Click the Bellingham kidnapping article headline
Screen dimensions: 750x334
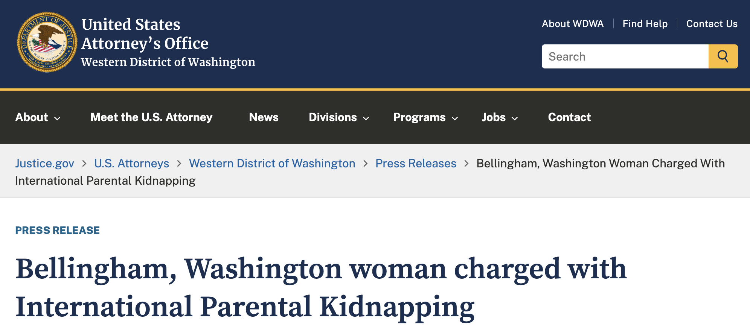321,288
